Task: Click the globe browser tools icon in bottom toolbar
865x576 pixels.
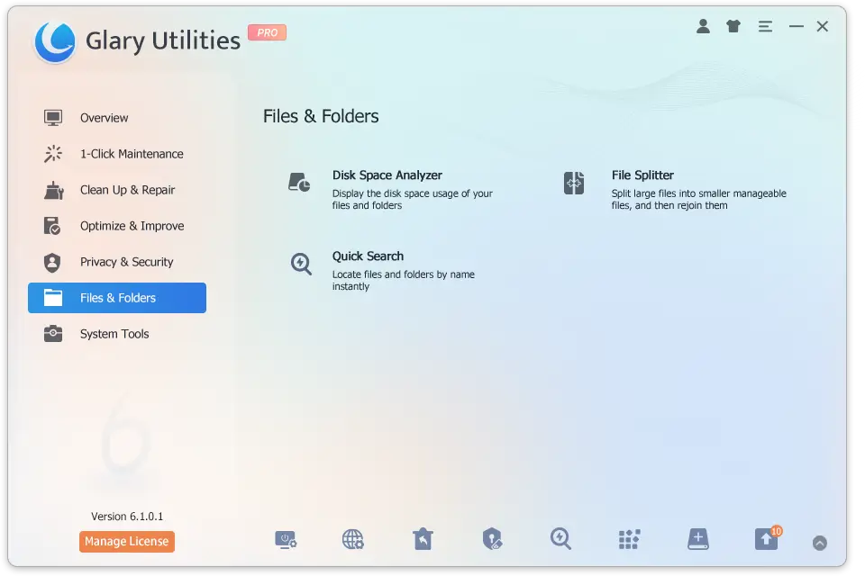Action: (x=352, y=539)
